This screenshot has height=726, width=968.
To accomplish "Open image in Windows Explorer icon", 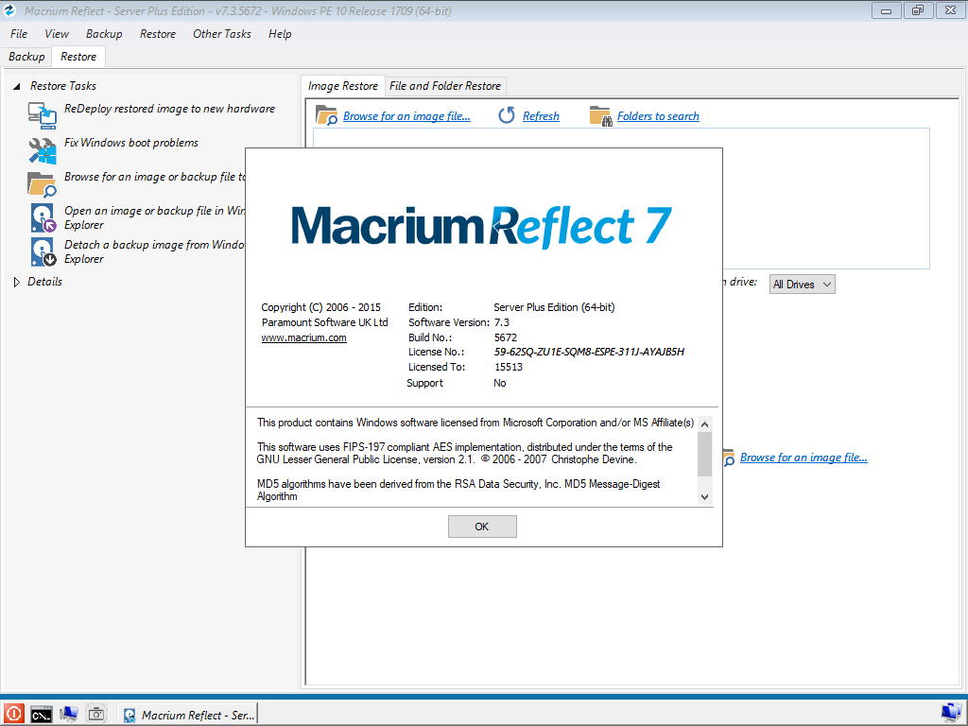I will point(43,218).
